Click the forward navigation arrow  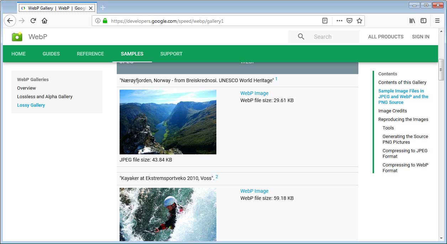[x=22, y=21]
